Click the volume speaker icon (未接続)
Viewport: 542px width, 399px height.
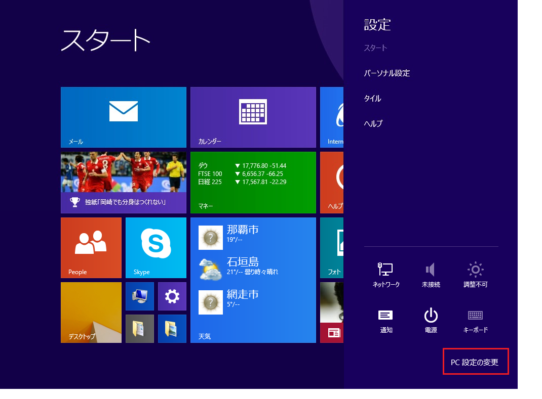point(431,274)
